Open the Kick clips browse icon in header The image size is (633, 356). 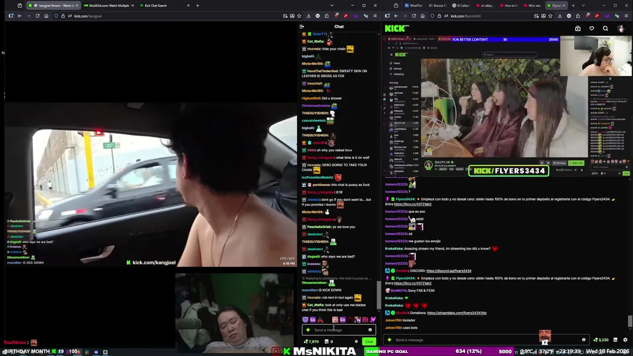click(x=578, y=29)
